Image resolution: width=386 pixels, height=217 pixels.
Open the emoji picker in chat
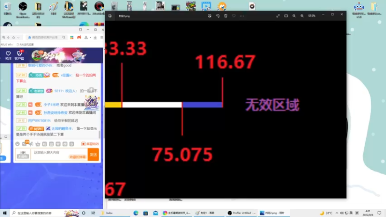click(x=17, y=144)
